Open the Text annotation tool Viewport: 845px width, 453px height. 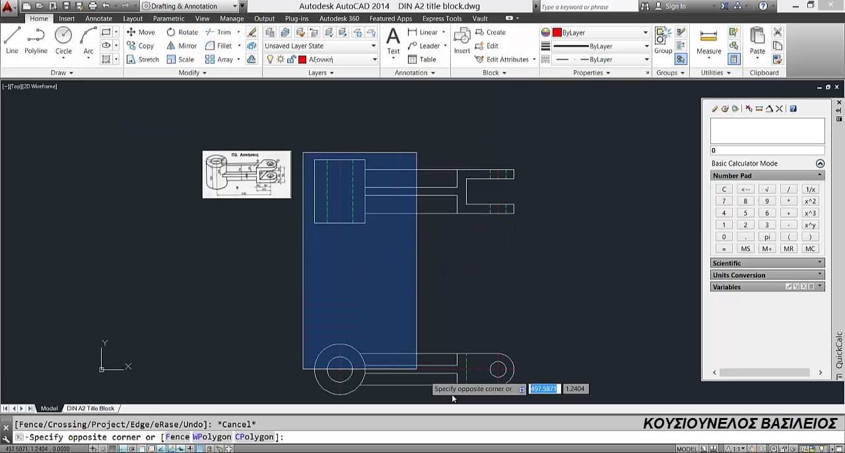click(393, 41)
